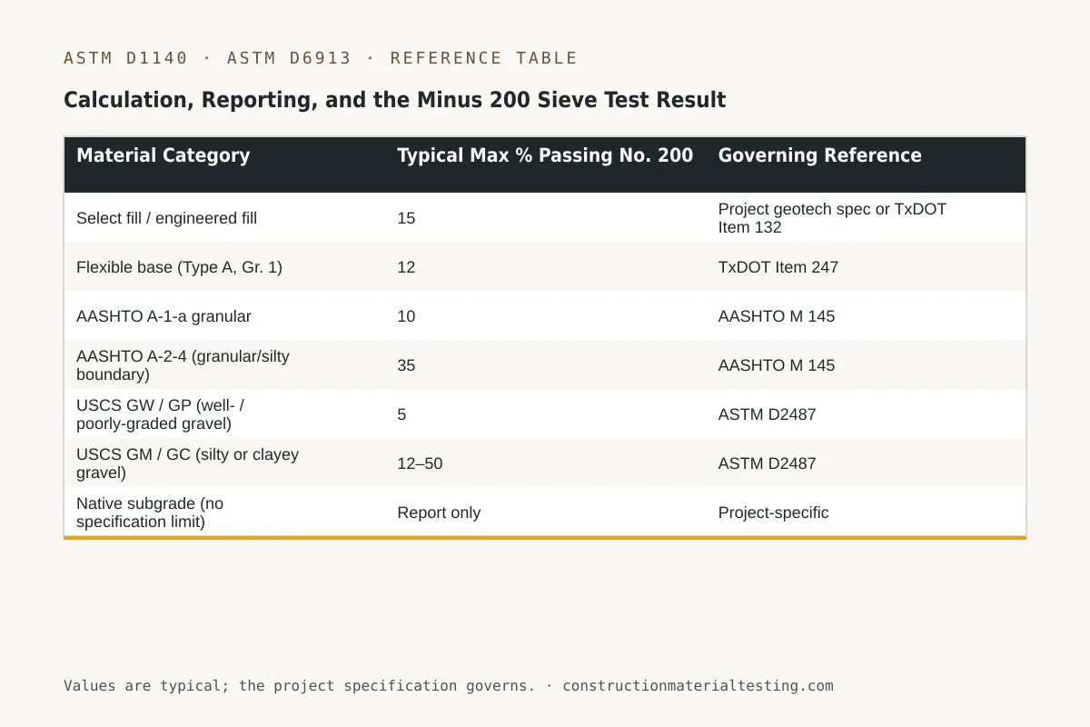This screenshot has height=727, width=1090.
Task: Select the 'USCS GW / GP' gravel cell
Action: 160,414
